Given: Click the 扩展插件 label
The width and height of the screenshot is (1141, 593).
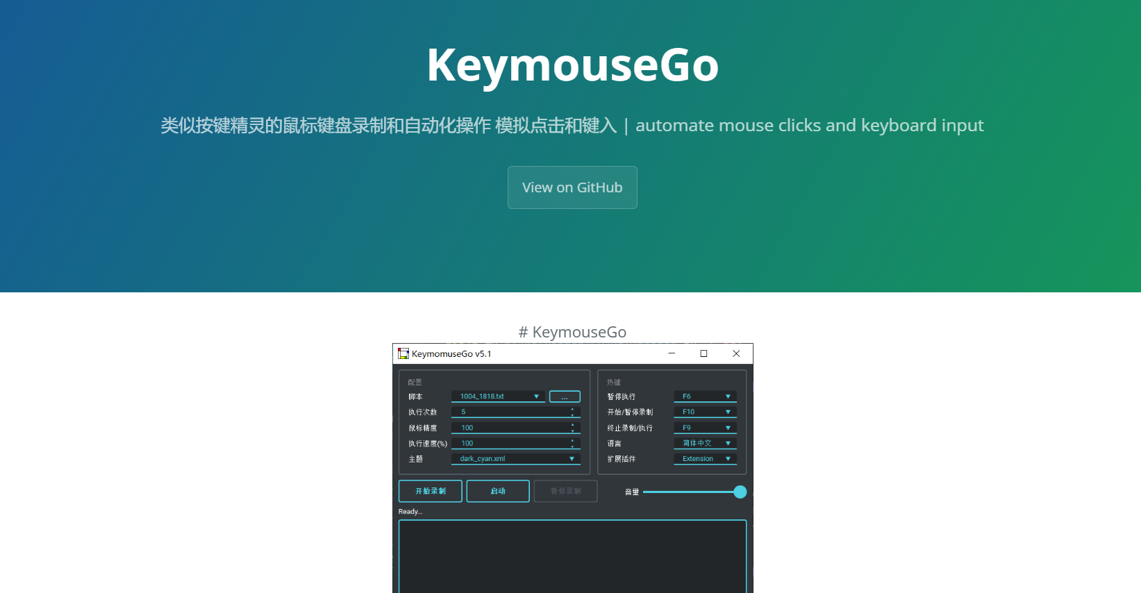Looking at the screenshot, I should [x=622, y=459].
